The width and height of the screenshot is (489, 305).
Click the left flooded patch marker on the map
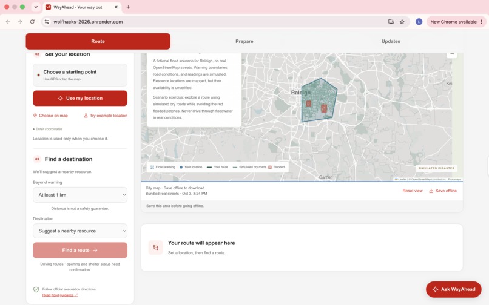click(308, 103)
